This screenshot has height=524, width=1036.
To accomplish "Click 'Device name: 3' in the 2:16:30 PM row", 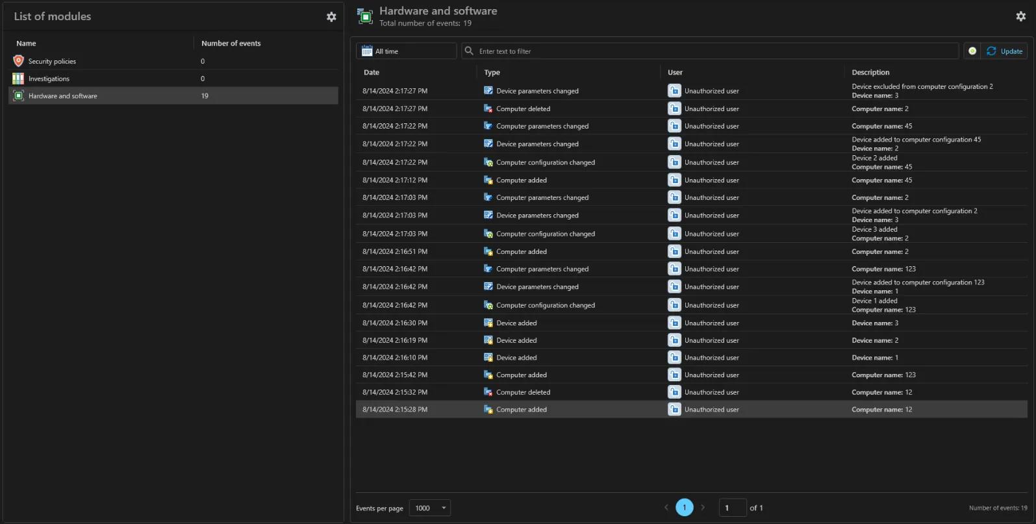I will pos(876,323).
